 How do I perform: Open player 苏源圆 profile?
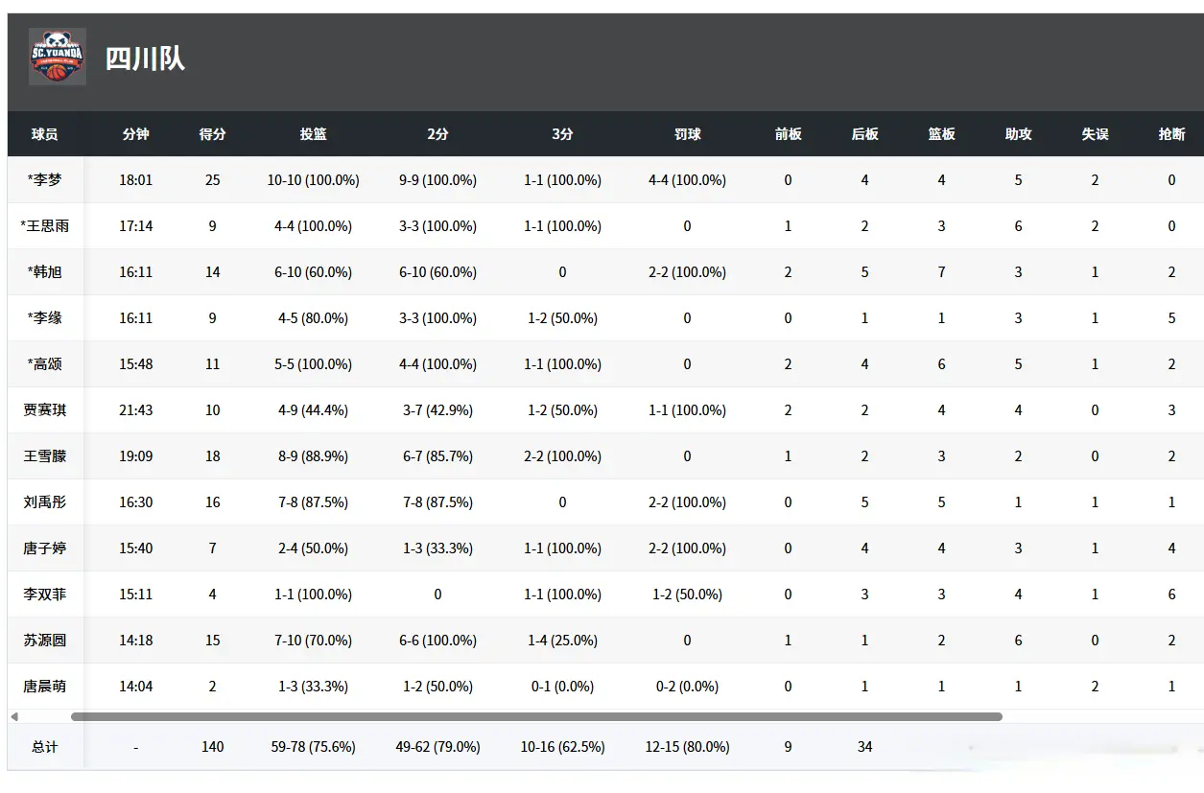(x=45, y=641)
